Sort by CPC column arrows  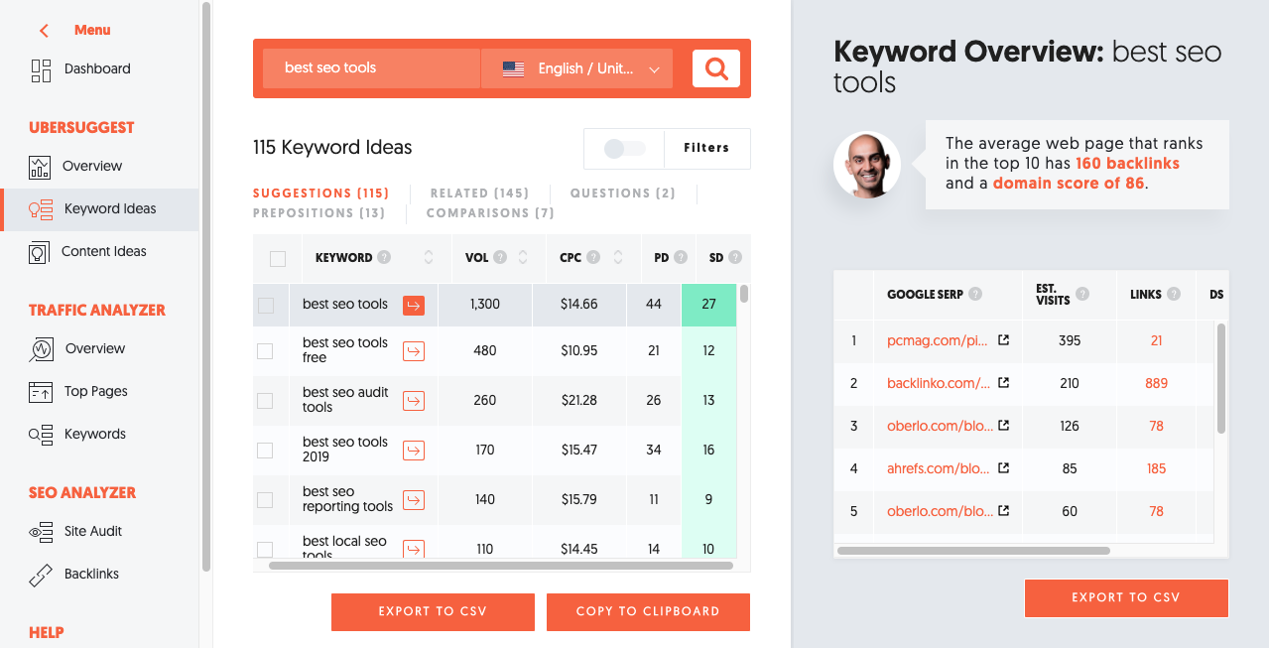tap(617, 257)
